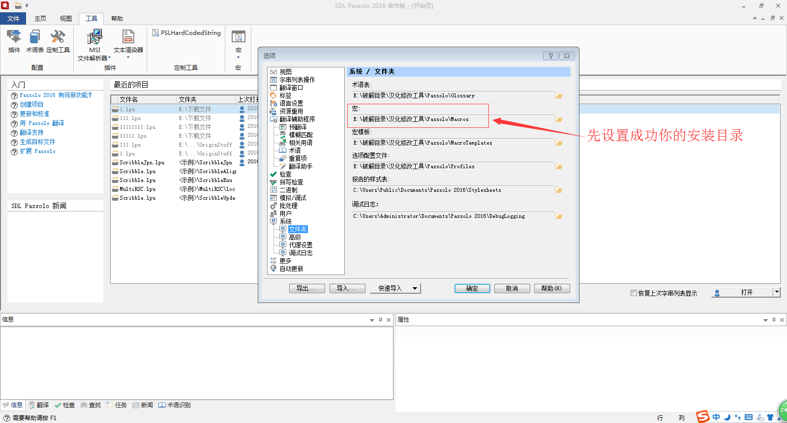The height and width of the screenshot is (423, 787).
Task: Click the 确定 button in dialog
Action: (472, 289)
